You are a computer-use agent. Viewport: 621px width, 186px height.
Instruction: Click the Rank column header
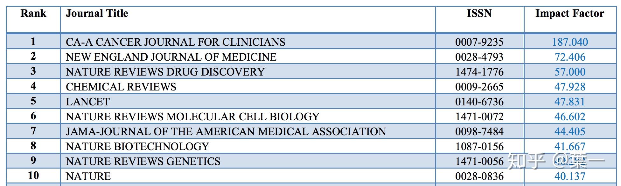pos(33,13)
